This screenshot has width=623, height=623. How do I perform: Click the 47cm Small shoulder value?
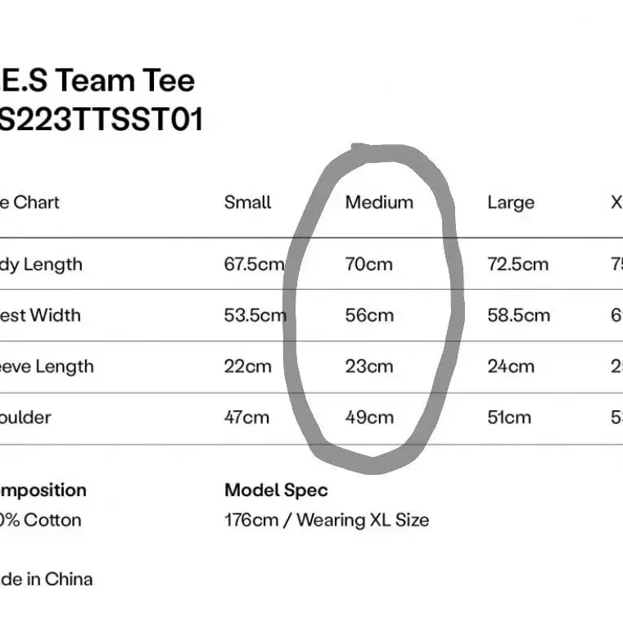point(246,418)
